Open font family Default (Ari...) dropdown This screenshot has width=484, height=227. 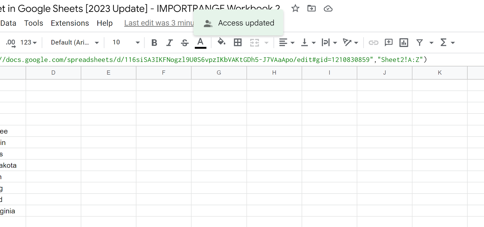[x=75, y=43]
